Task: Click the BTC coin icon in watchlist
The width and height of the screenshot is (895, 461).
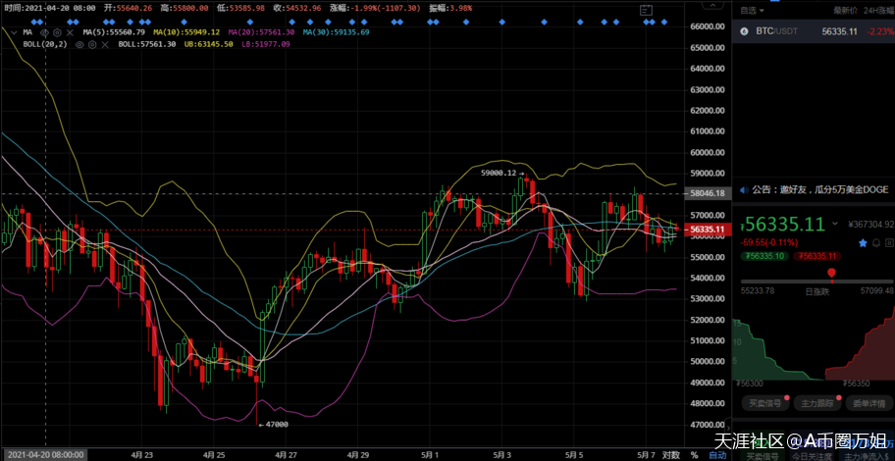Action: pos(743,30)
